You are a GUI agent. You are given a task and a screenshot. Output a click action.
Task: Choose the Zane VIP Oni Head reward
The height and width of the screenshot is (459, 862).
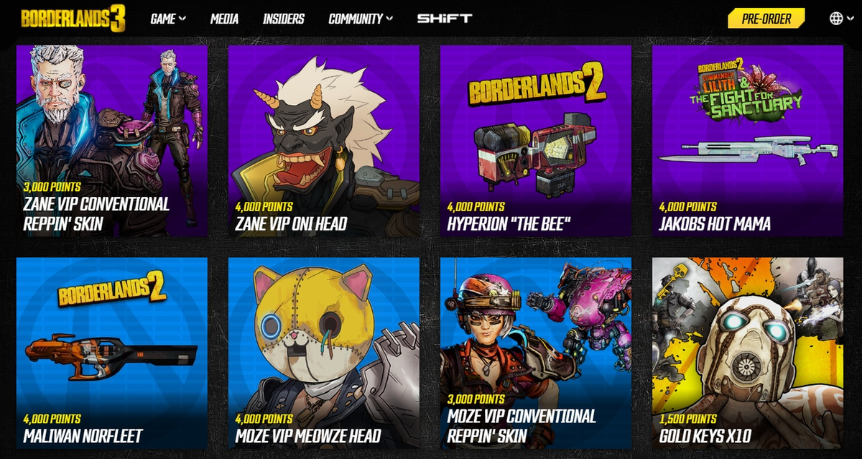tap(324, 141)
